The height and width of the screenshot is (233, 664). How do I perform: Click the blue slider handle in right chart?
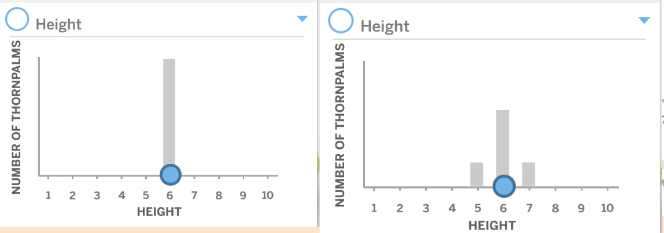(503, 186)
